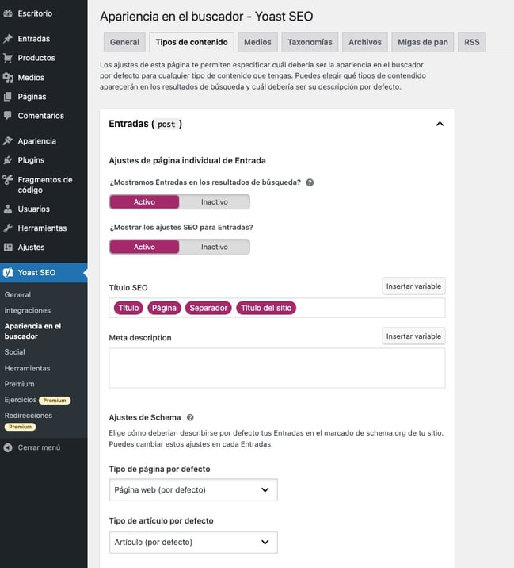The width and height of the screenshot is (514, 568).
Task: Switch to the Archivos tab
Action: pyautogui.click(x=365, y=42)
